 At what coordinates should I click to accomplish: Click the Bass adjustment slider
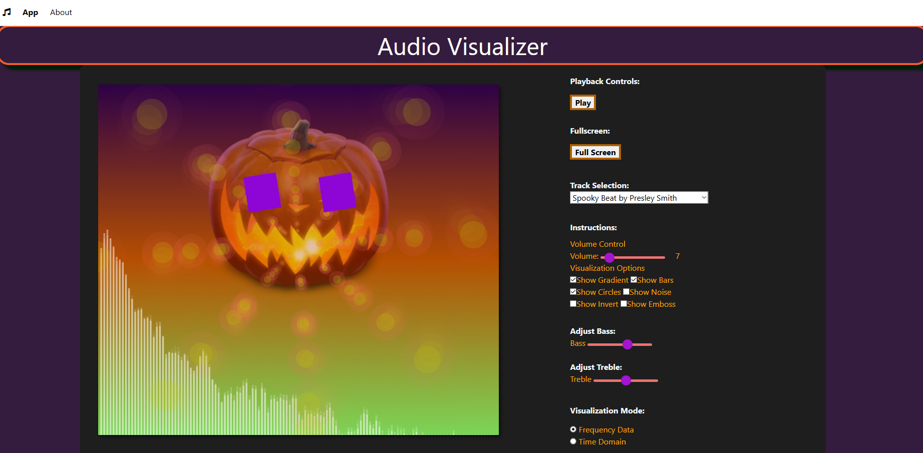click(629, 344)
